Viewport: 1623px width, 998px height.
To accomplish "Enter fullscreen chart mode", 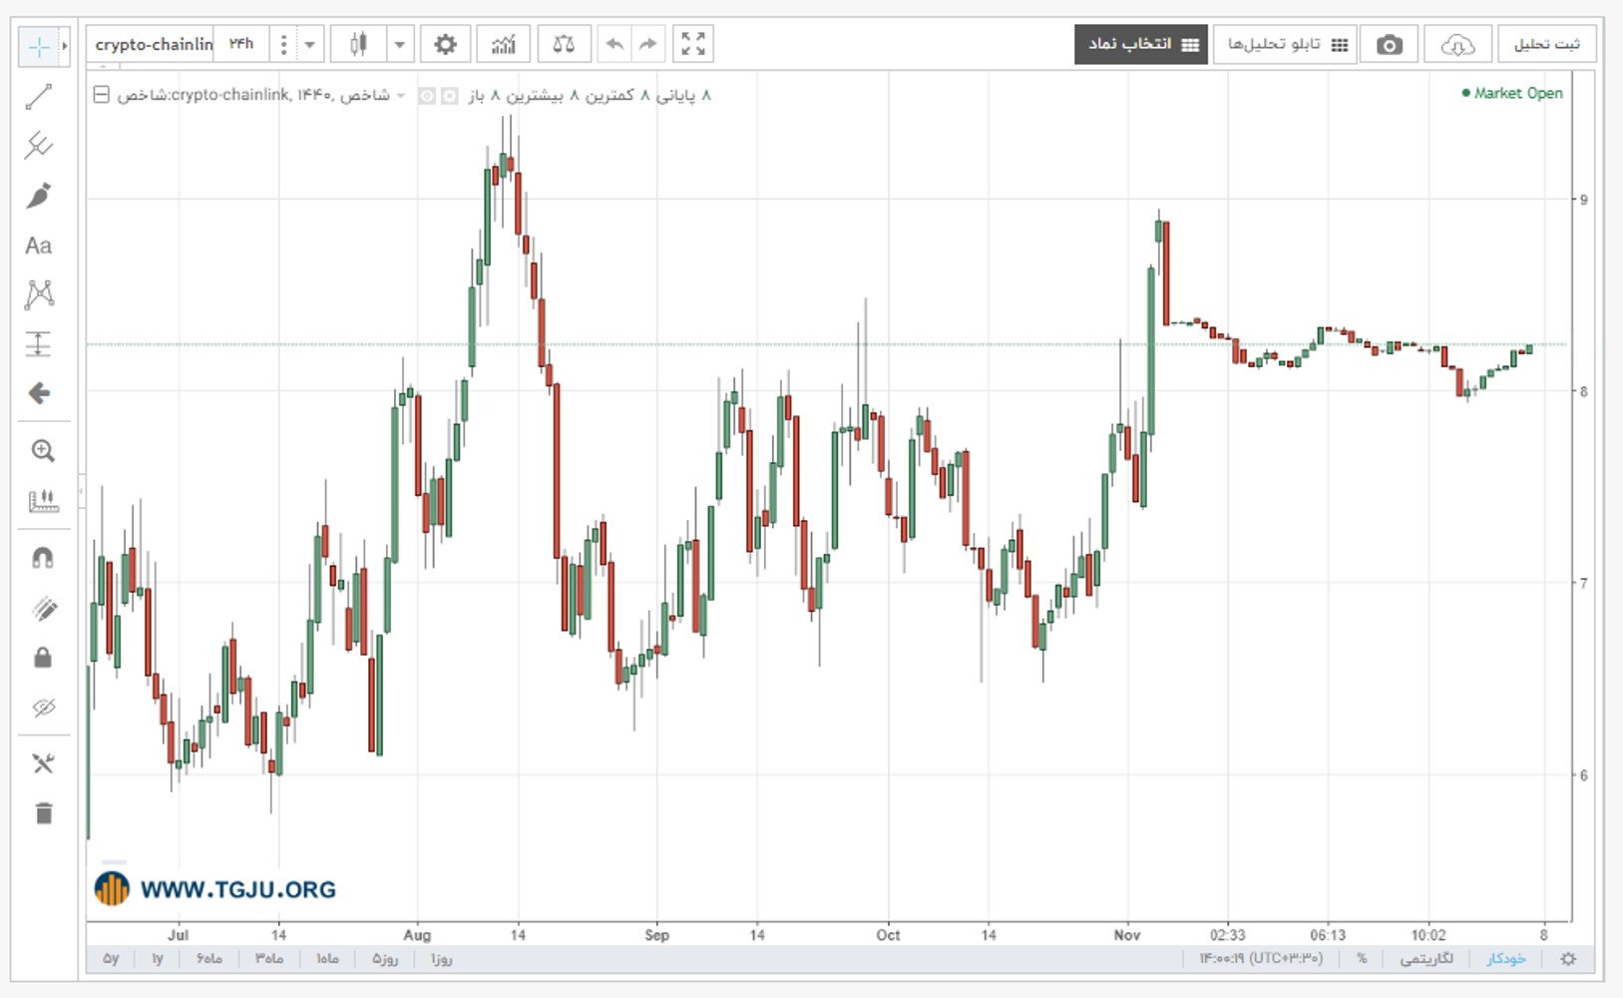I will [x=693, y=44].
